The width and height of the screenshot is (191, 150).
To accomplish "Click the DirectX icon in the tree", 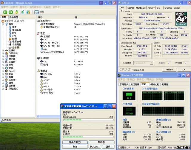I will click(x=7, y=71).
